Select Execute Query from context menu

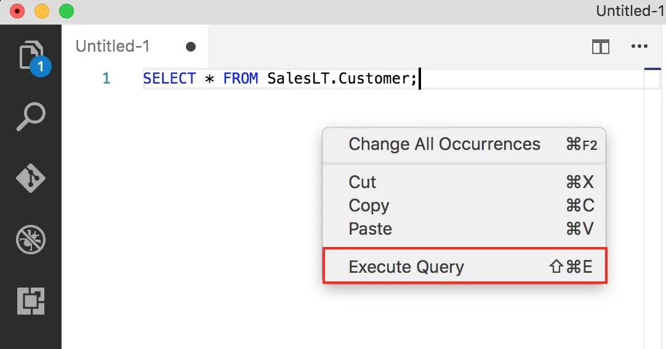pos(465,266)
